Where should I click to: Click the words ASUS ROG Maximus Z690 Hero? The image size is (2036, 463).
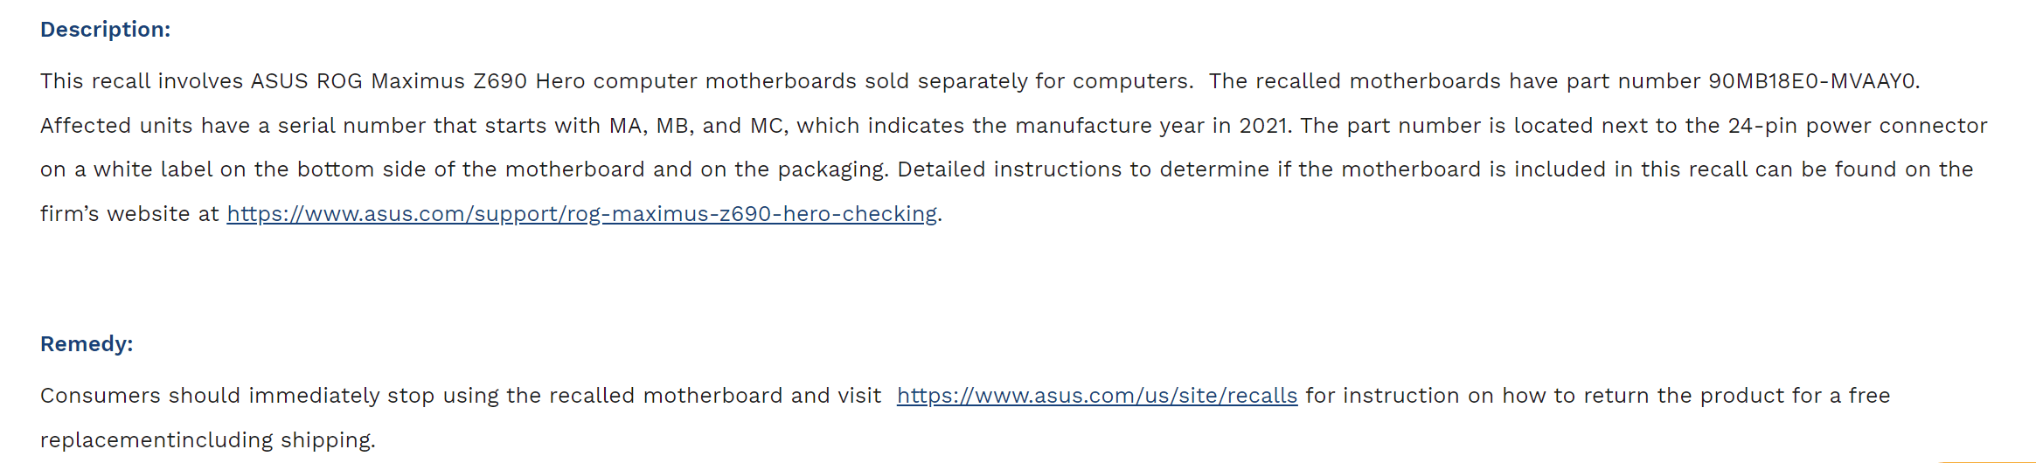point(418,81)
